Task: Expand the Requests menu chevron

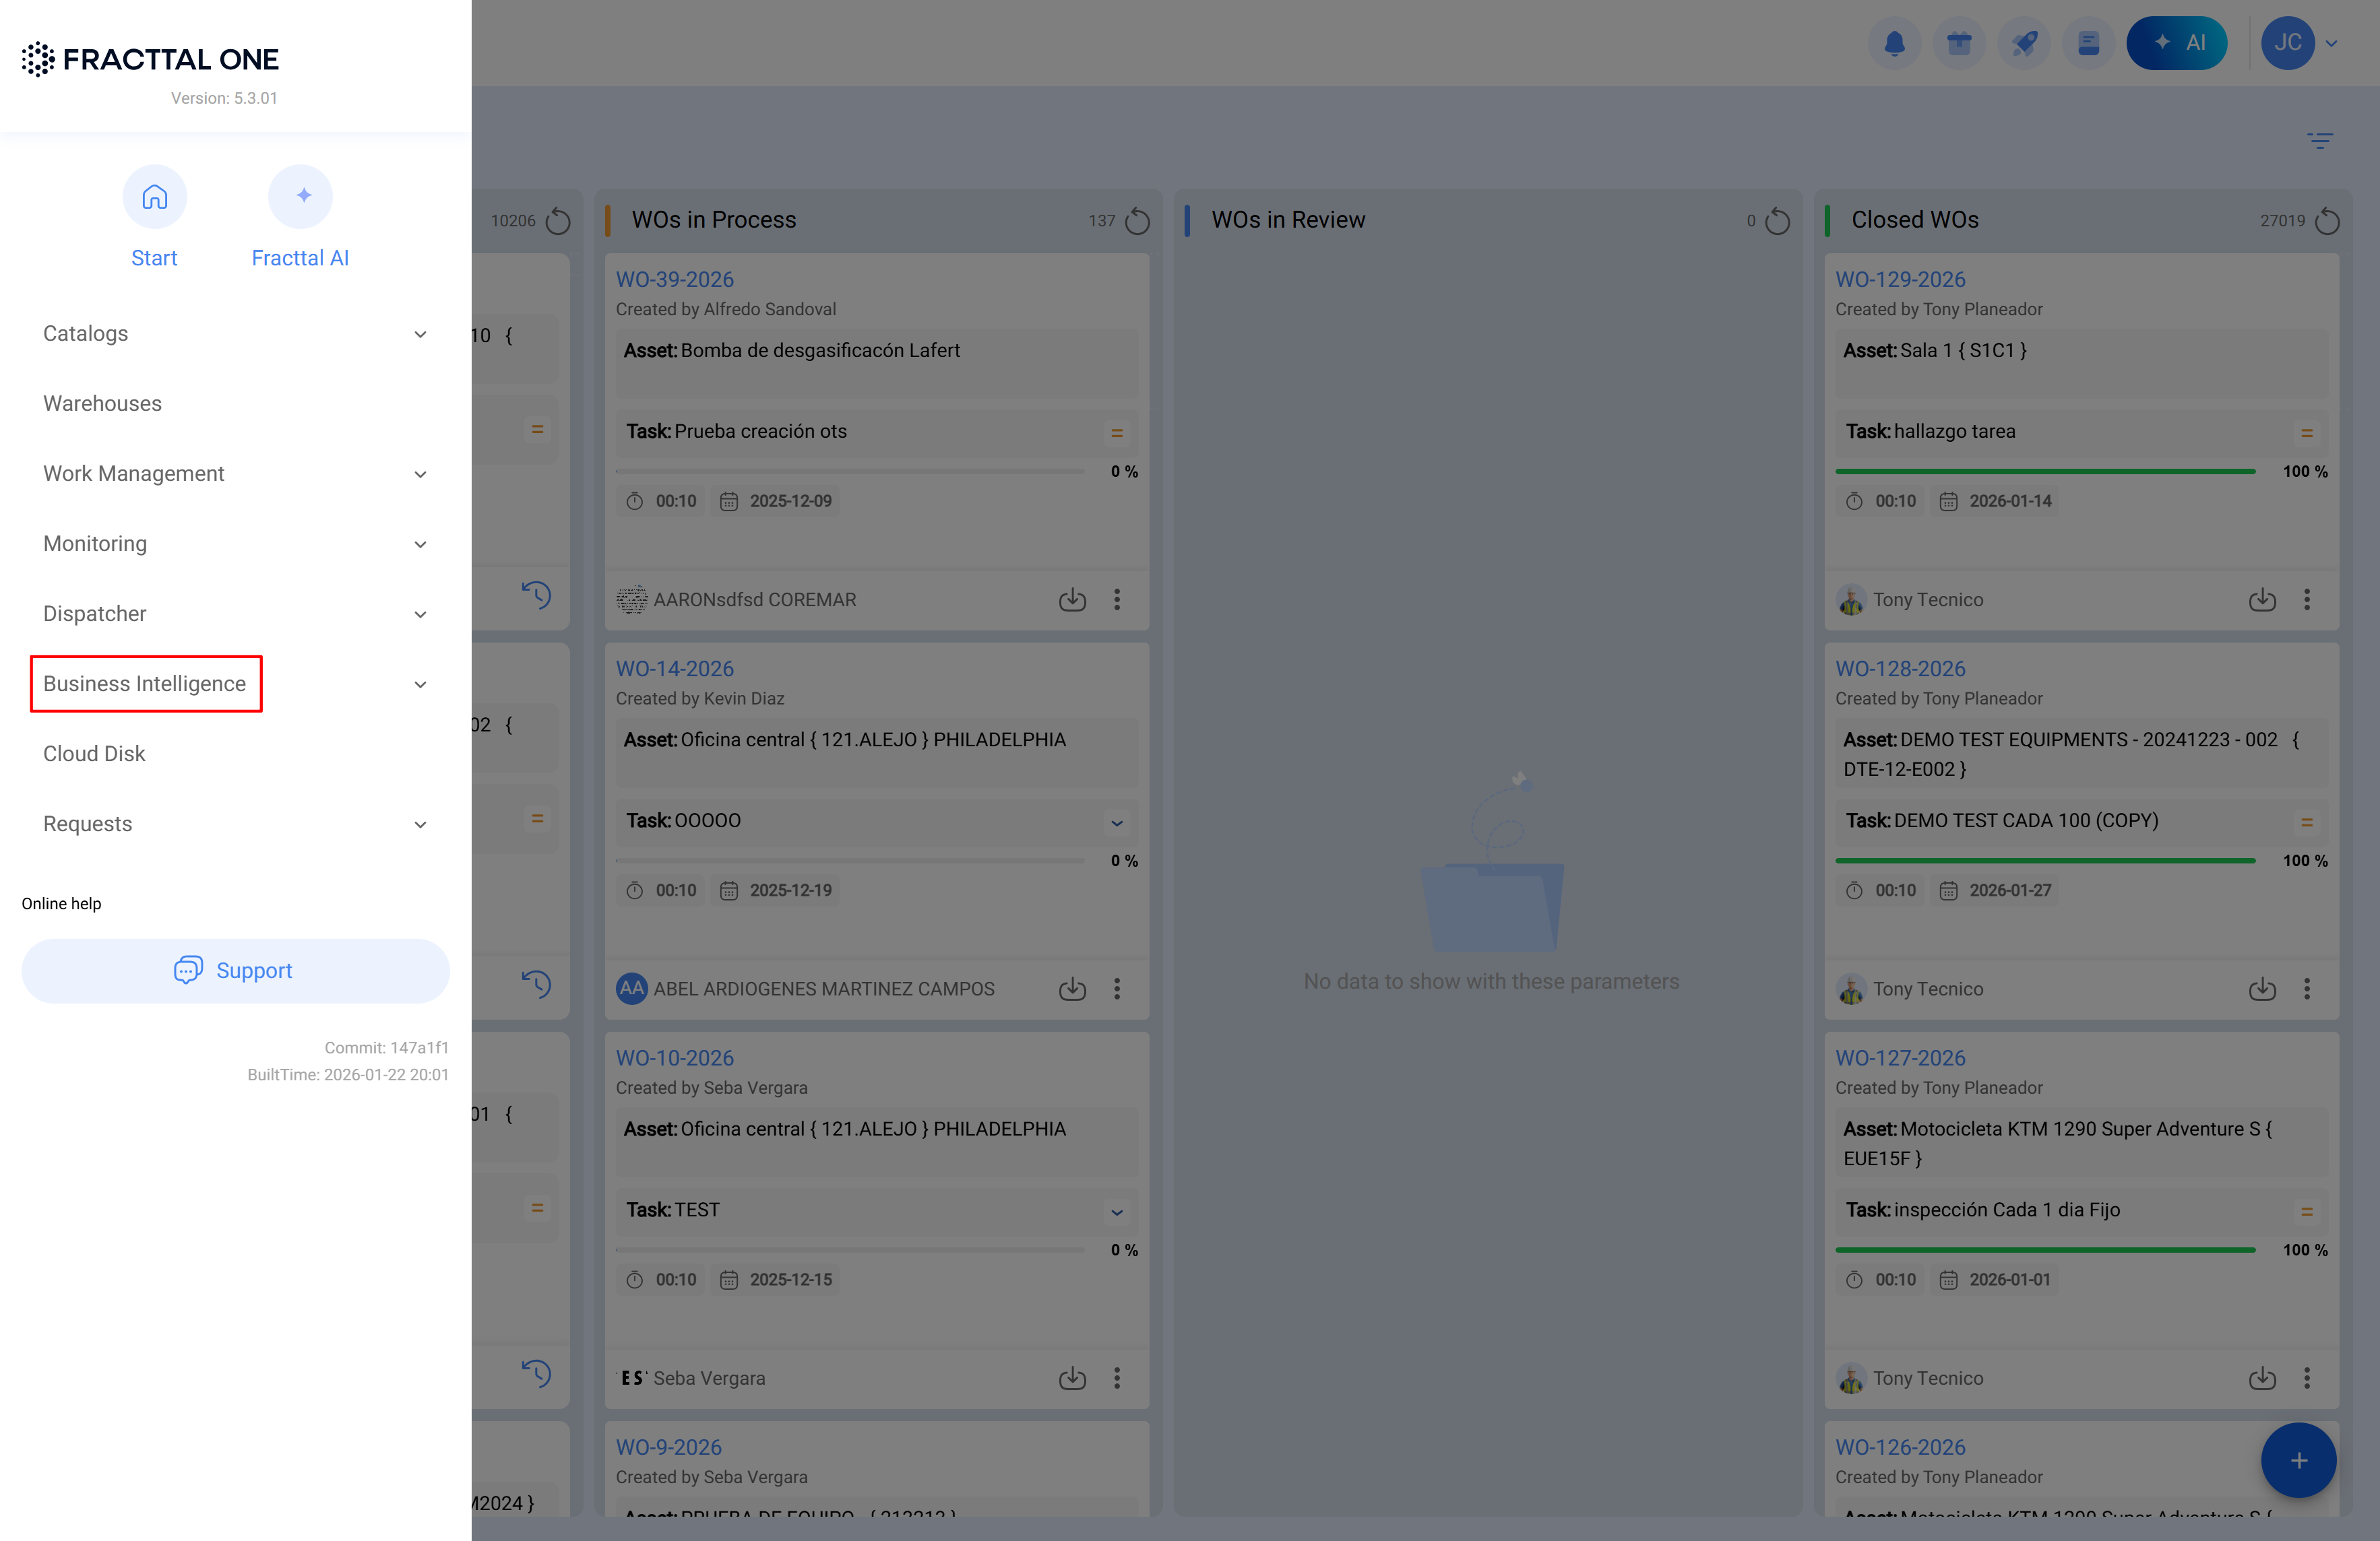Action: click(x=420, y=824)
